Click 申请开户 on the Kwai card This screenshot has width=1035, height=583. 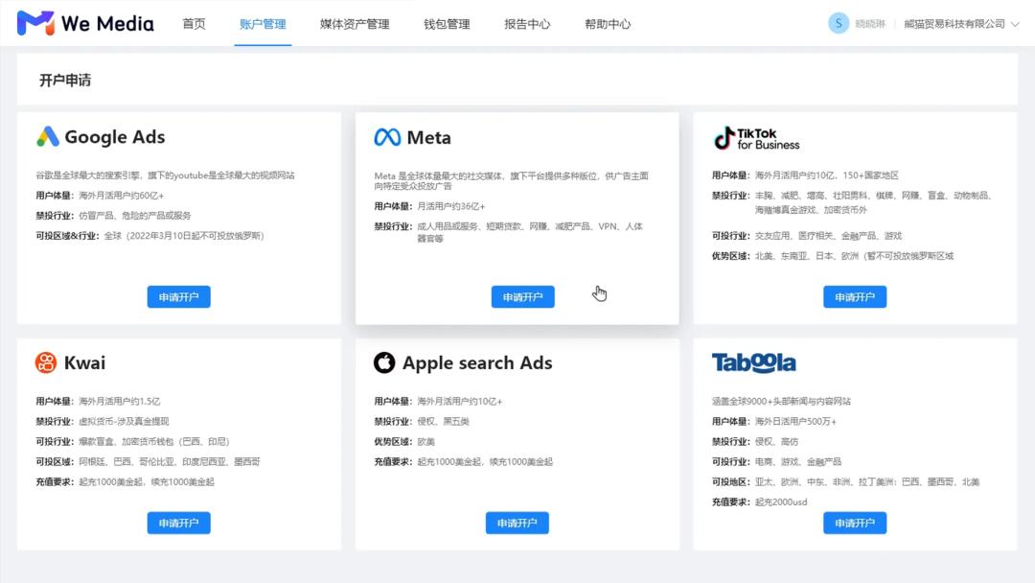click(178, 523)
